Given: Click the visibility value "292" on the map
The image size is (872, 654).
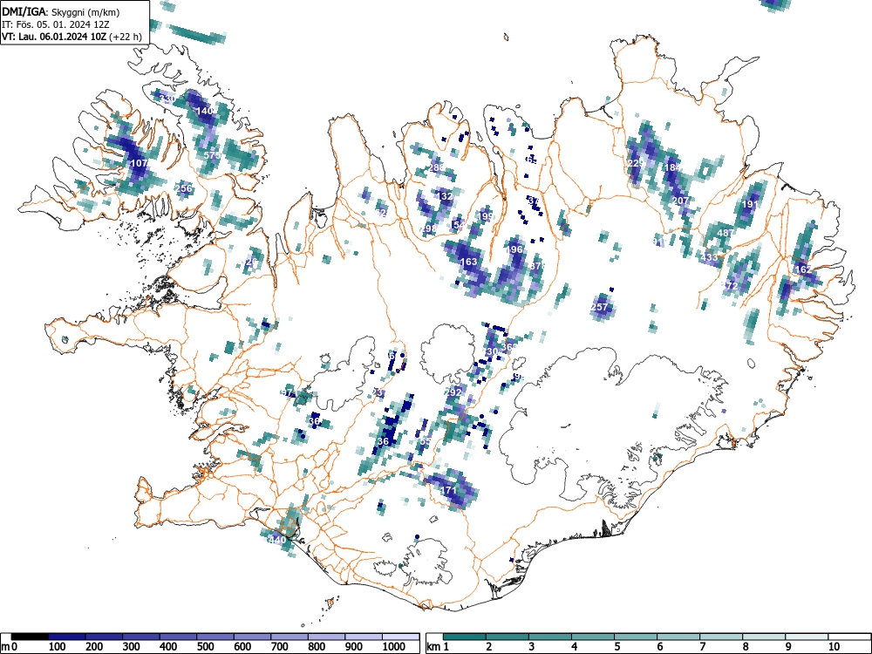Looking at the screenshot, I should [x=453, y=392].
